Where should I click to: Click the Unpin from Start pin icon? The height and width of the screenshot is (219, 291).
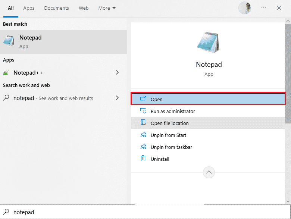[x=143, y=135]
